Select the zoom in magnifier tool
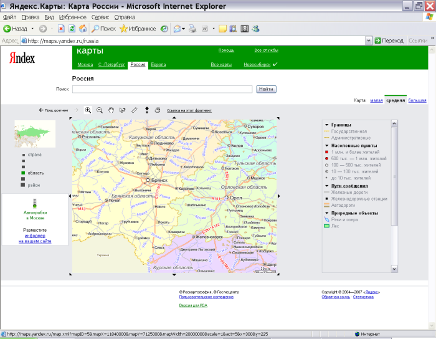Viewport: 436px width, 339px height. 88,110
